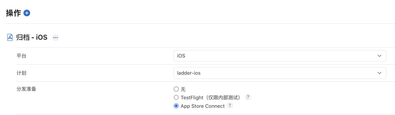Click the iOS value in the platform selector
The height and width of the screenshot is (115, 395).
coord(181,56)
